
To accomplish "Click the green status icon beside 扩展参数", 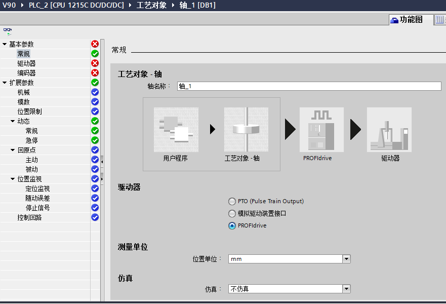I will tap(95, 83).
